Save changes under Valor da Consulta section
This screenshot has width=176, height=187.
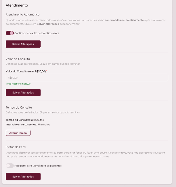(23, 93)
